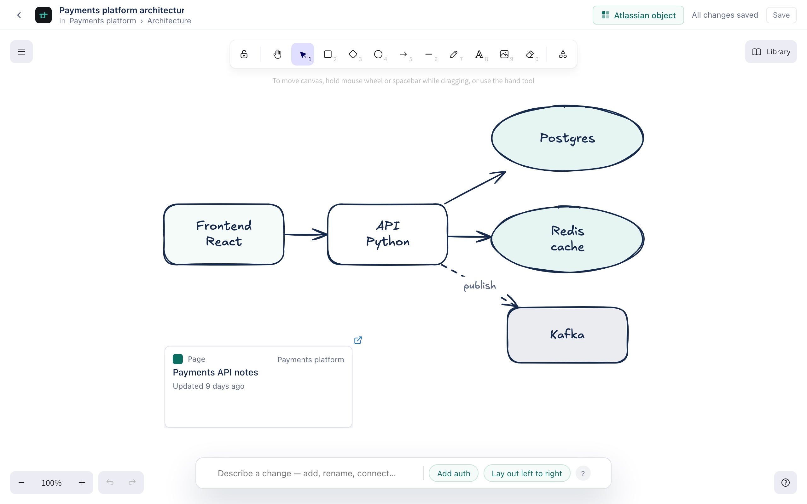
Task: Open the Payments API notes external link icon
Action: [x=358, y=340]
